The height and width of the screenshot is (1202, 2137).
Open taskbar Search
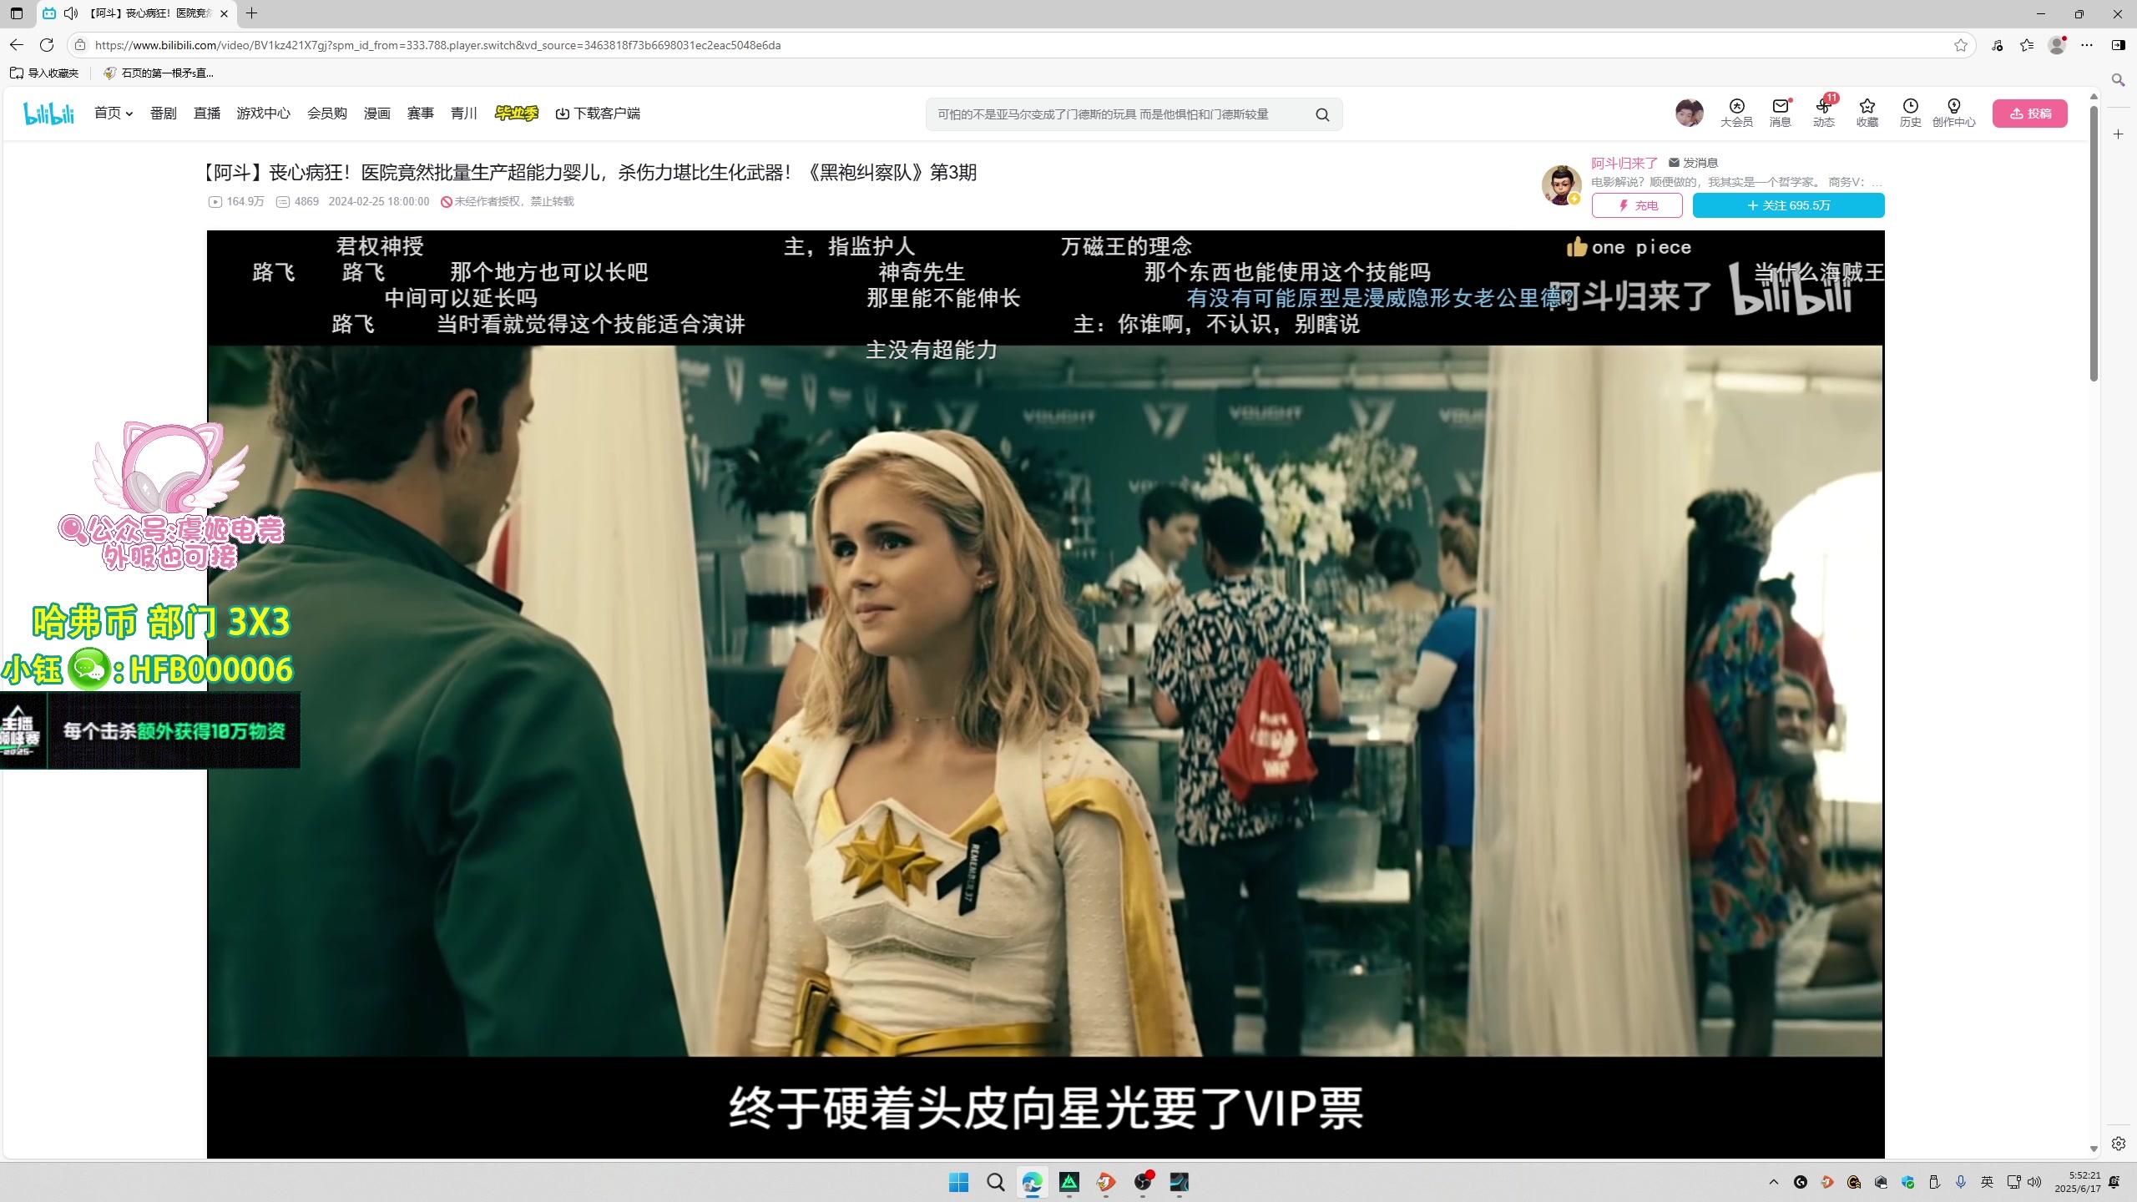995,1182
